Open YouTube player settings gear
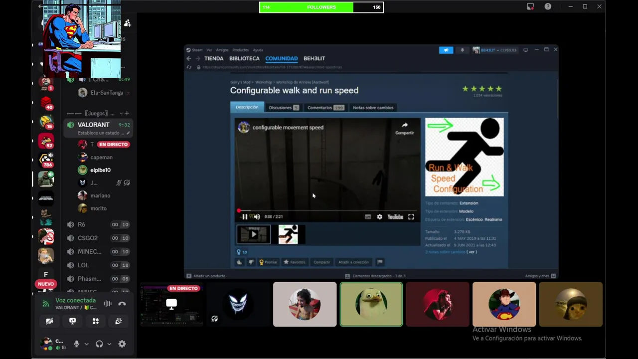Screen dimensions: 638x359 click(x=379, y=217)
